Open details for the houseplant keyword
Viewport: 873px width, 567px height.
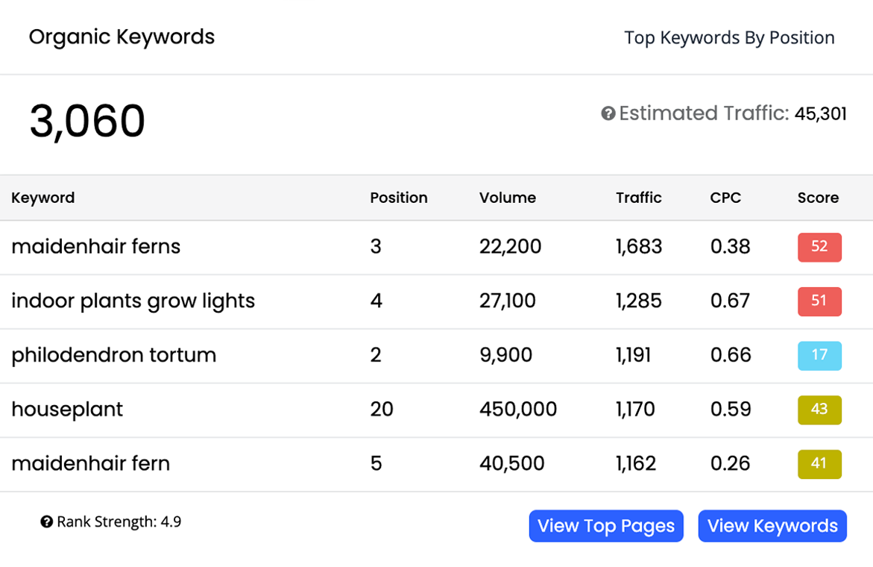[67, 410]
